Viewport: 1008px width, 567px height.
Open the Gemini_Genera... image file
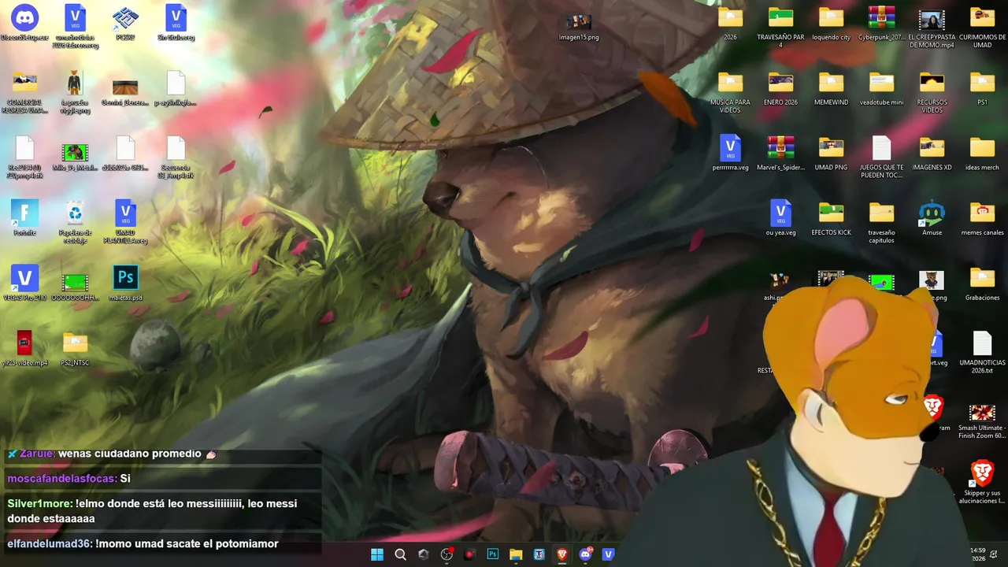125,87
